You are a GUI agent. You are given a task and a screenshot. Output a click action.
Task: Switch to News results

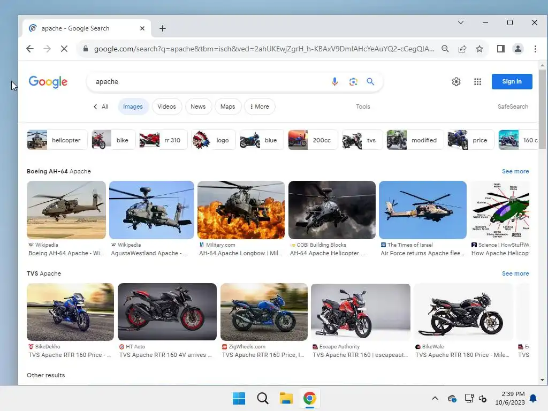click(198, 106)
